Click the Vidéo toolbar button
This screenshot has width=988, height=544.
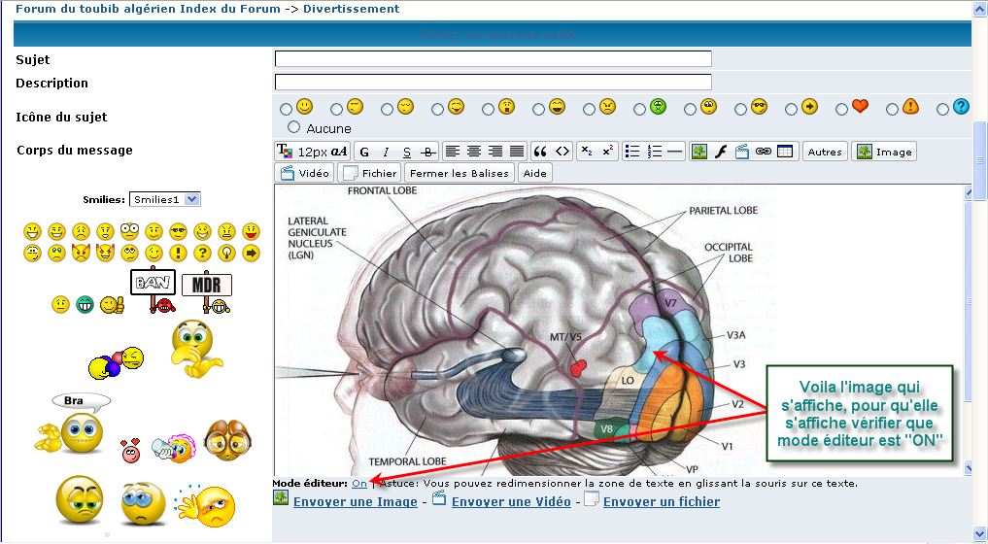pos(305,173)
